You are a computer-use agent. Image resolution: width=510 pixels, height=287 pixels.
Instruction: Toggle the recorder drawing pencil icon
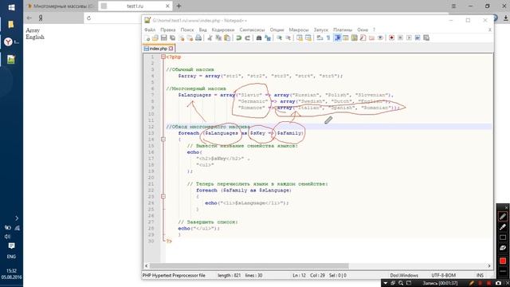coord(472,283)
